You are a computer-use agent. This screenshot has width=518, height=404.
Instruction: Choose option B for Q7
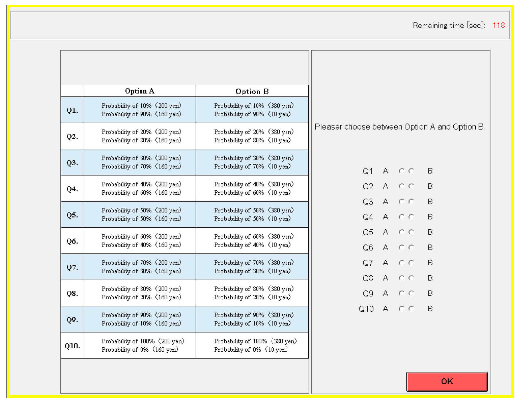pos(411,263)
